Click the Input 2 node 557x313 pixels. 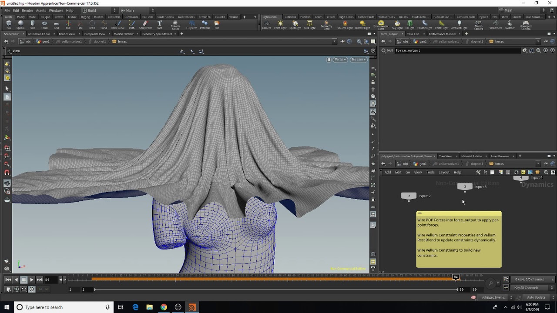[x=409, y=196]
